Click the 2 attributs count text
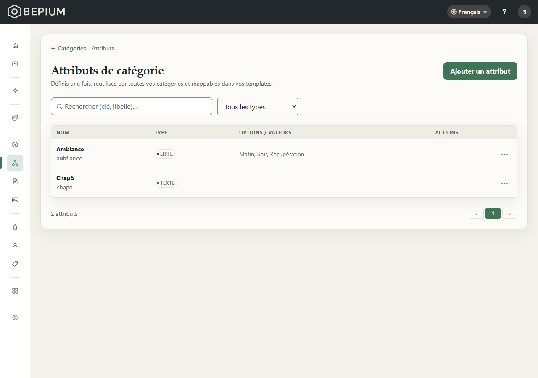 point(64,214)
